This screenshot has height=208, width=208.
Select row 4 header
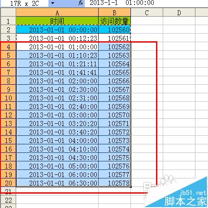click(8, 47)
